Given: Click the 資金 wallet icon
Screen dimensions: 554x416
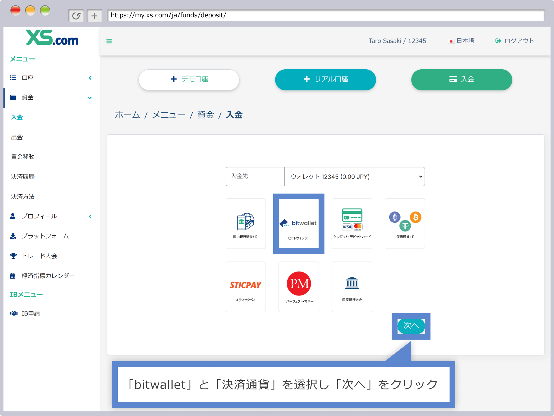Looking at the screenshot, I should point(13,97).
